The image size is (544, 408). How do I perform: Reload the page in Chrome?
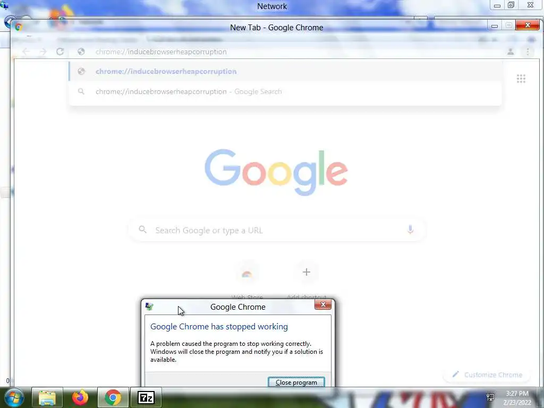click(x=60, y=52)
